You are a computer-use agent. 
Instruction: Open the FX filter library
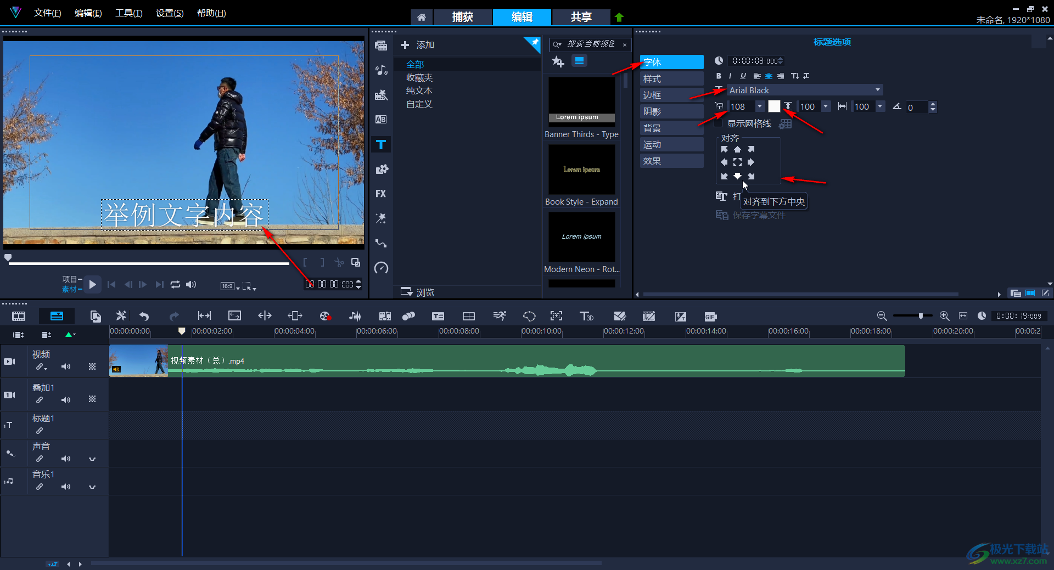click(381, 194)
